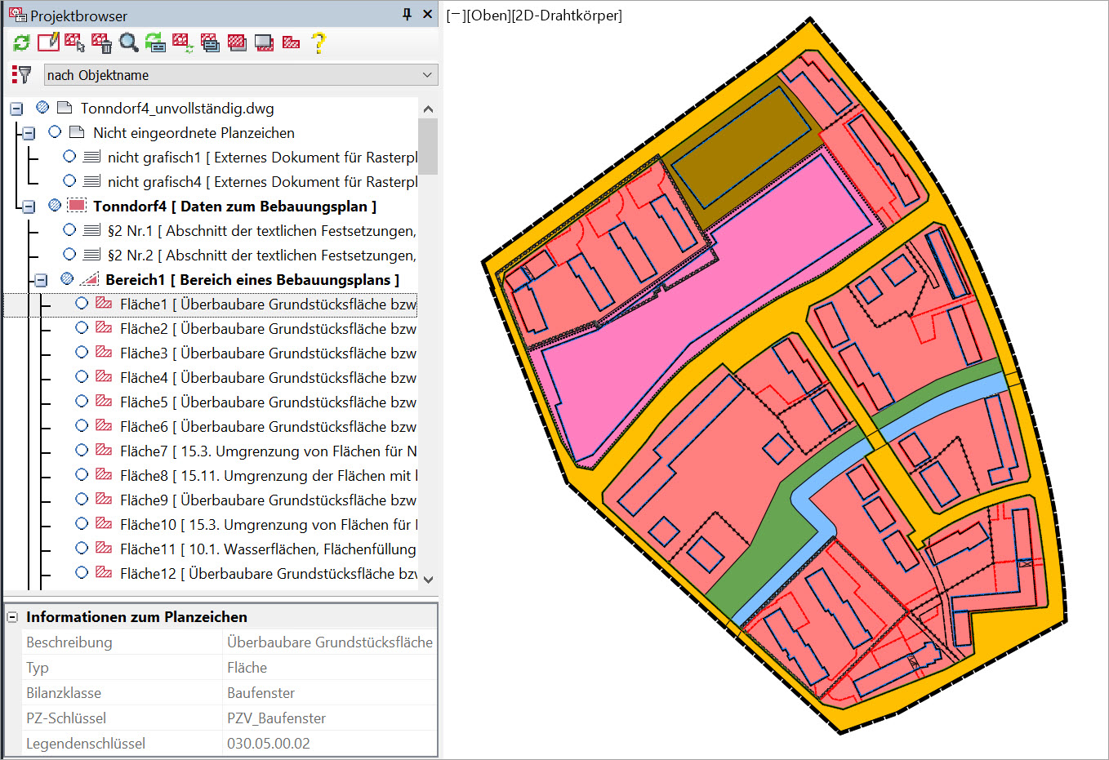Click the magnifying glass search icon

coord(128,42)
